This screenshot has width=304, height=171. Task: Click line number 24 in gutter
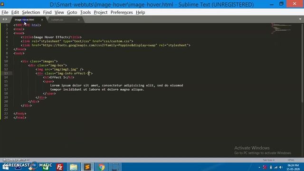tap(6, 117)
